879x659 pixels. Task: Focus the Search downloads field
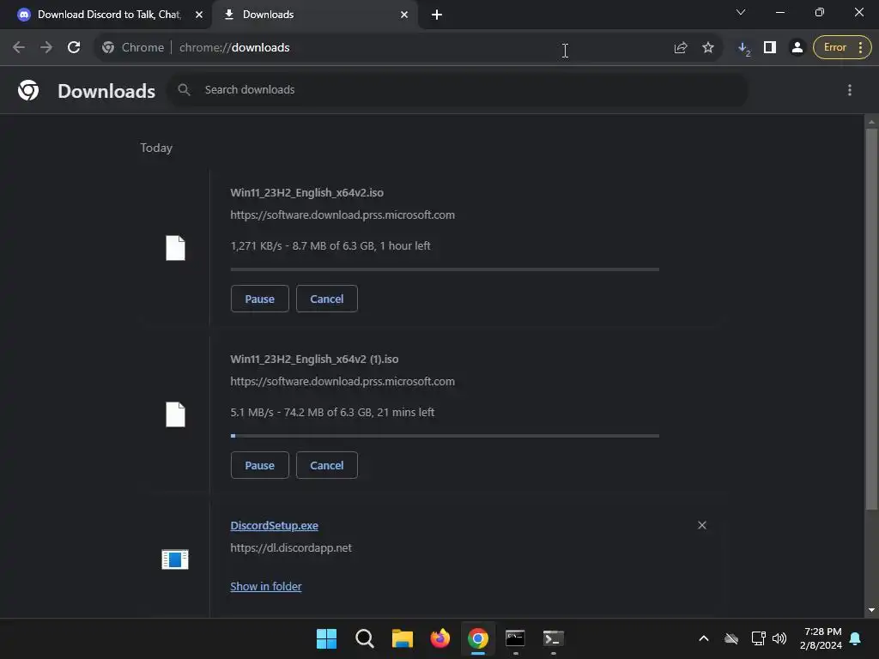457,89
